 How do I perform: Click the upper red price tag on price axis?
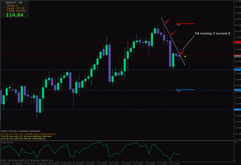238,42
